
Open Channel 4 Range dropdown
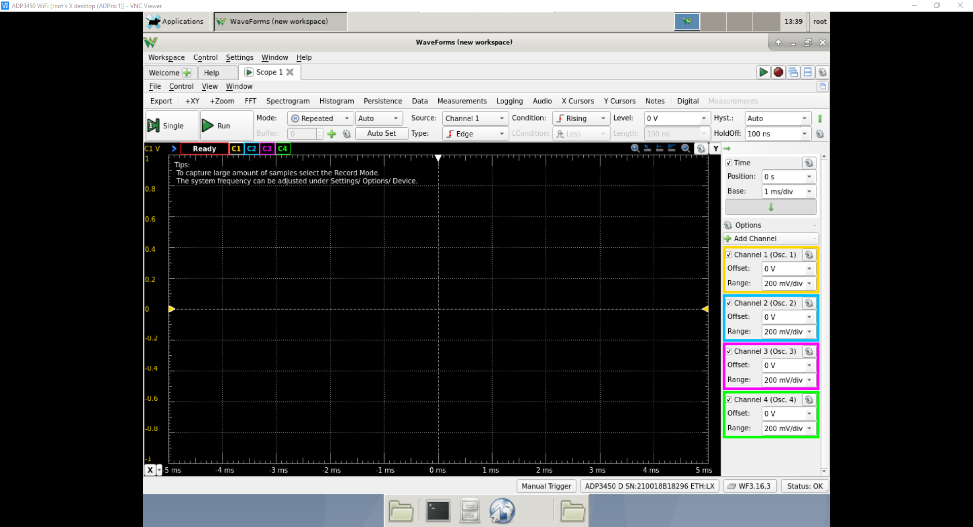789,429
